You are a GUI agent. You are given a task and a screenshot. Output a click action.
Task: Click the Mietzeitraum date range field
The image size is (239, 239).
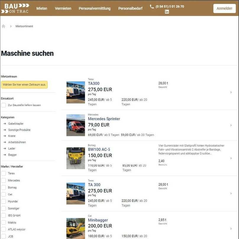(x=25, y=85)
